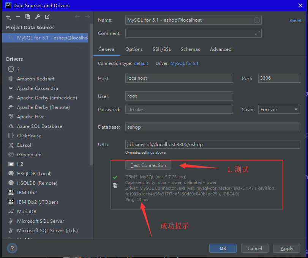Click the 'DBMS: MySQL (ver. 5.7.23-log)' text

coord(156,177)
